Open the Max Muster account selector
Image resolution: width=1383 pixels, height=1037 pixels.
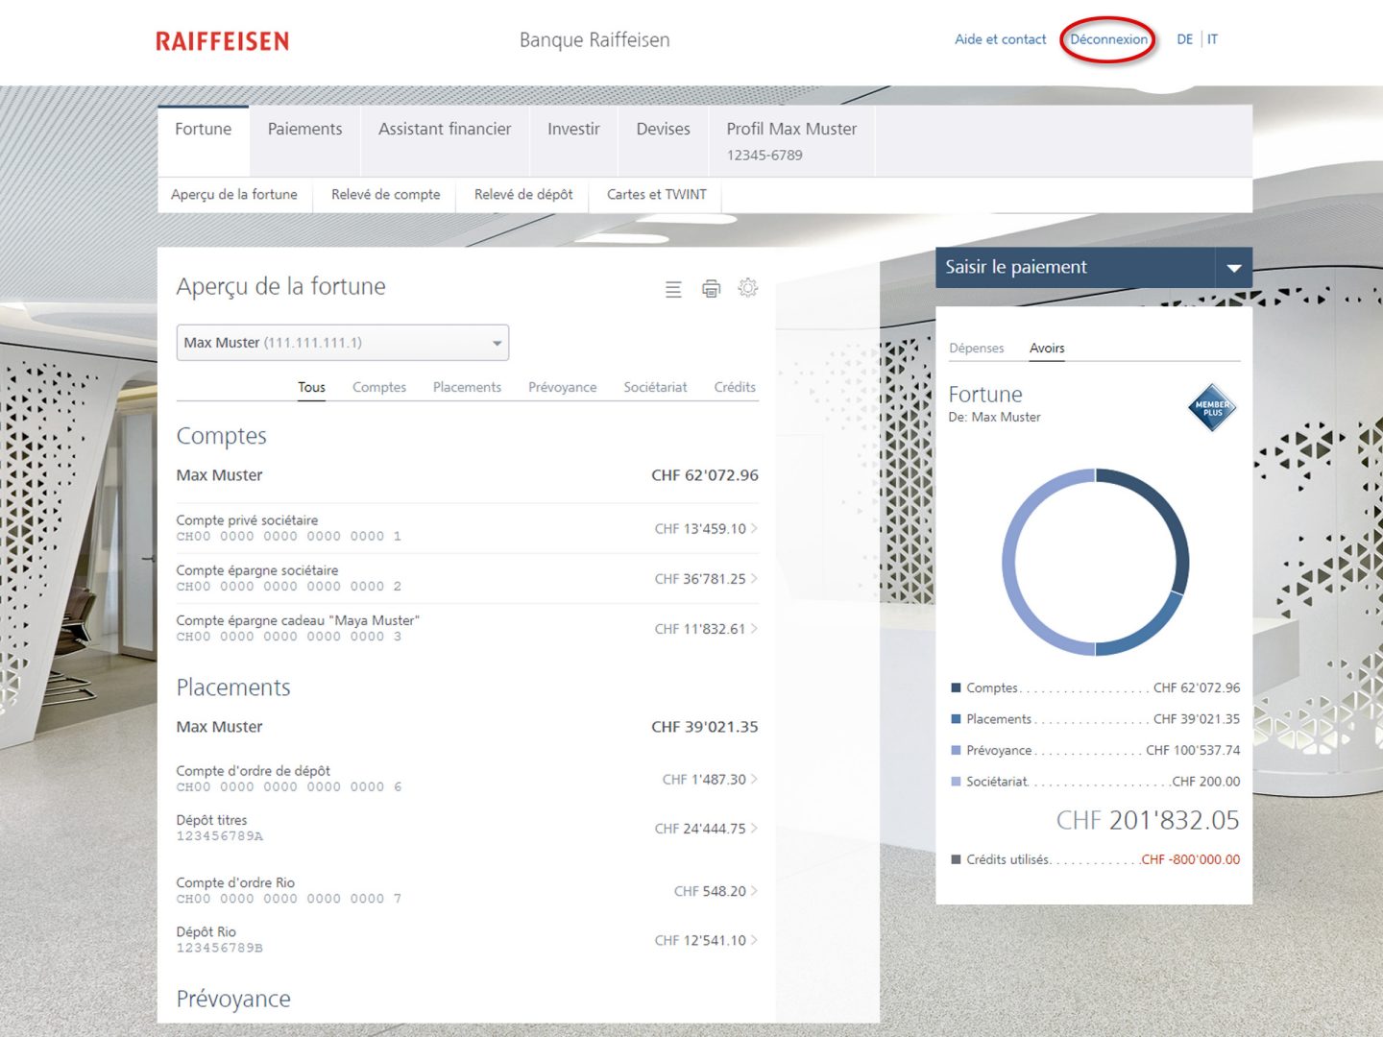[342, 343]
